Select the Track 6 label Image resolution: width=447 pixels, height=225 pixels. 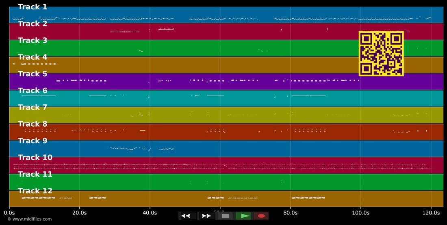[33, 91]
